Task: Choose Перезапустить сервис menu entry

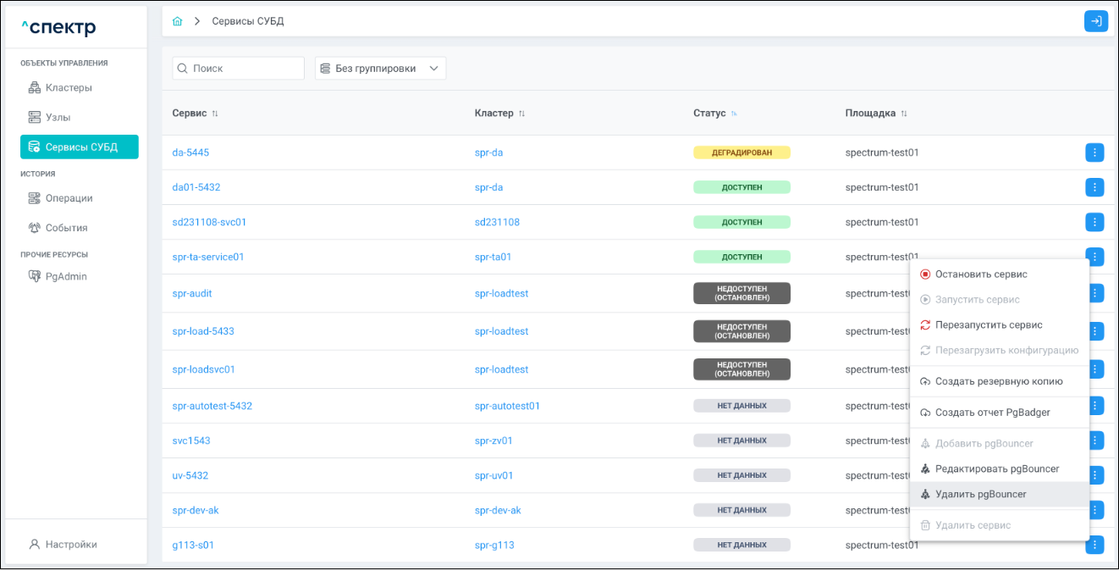Action: [x=988, y=325]
